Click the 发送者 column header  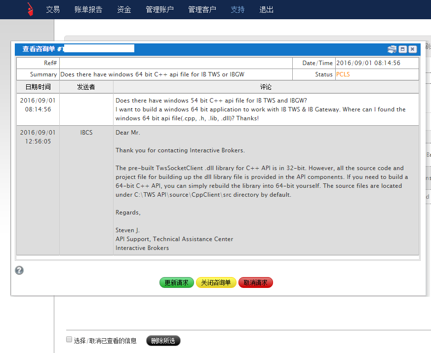pyautogui.click(x=86, y=87)
